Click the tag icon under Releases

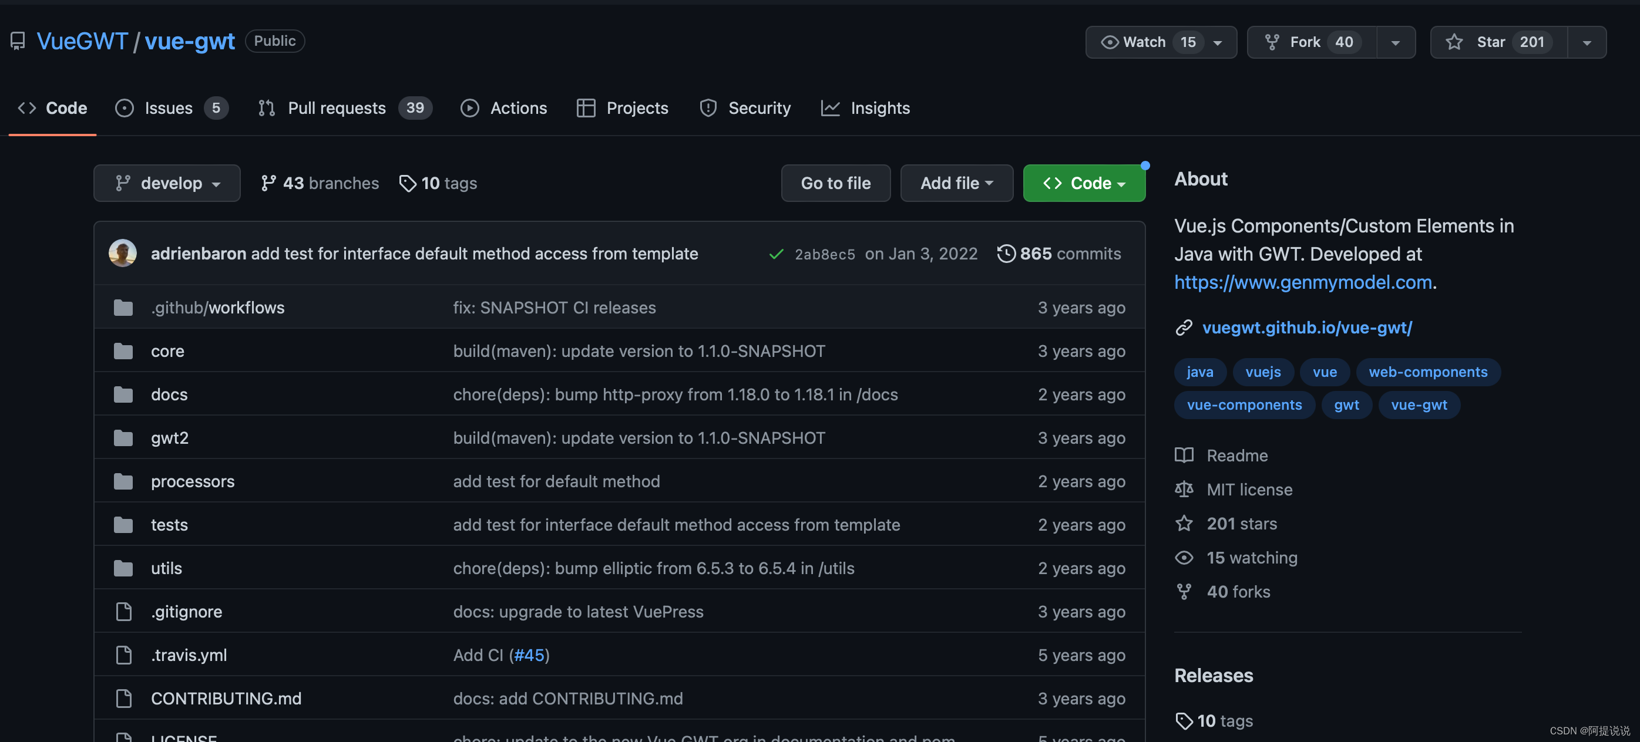pyautogui.click(x=1184, y=721)
